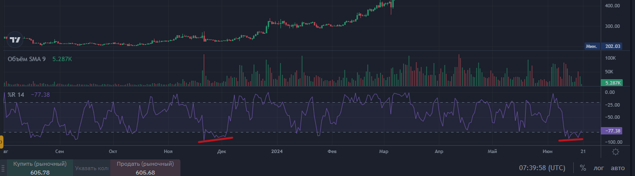Screen dimensions: 635x176
Task: Click "2024" on the time axis
Action: pyautogui.click(x=277, y=152)
